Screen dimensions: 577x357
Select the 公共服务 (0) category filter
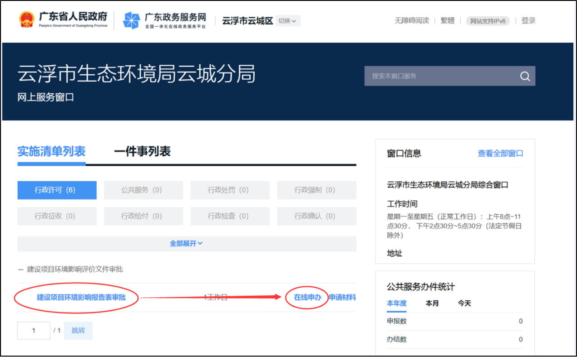pos(143,190)
